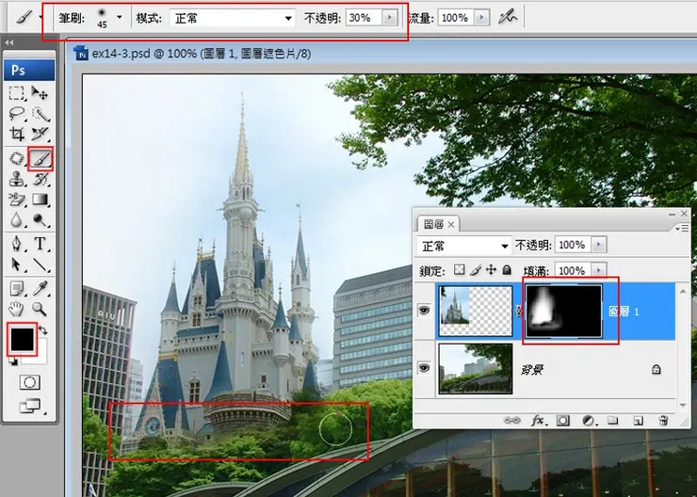Open the layers panel options menu

[680, 227]
